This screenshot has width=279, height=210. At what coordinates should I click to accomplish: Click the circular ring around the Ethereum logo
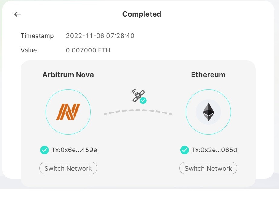coord(208,91)
